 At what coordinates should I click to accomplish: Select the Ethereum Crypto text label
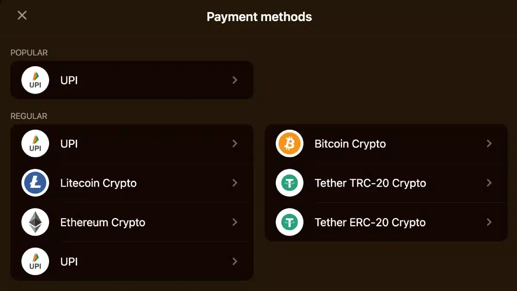coord(103,222)
